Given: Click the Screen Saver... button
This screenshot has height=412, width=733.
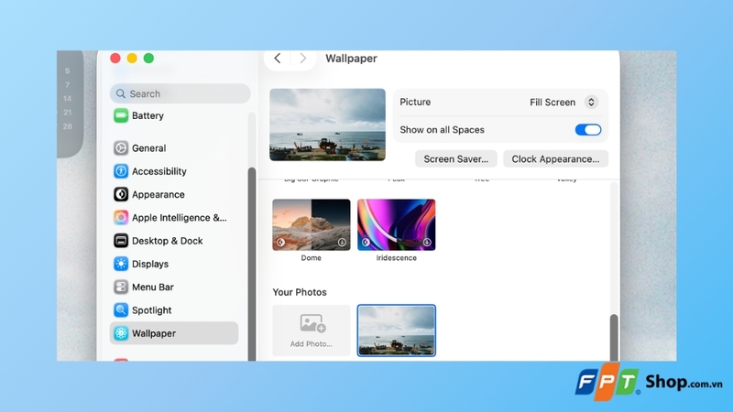Looking at the screenshot, I should point(455,158).
